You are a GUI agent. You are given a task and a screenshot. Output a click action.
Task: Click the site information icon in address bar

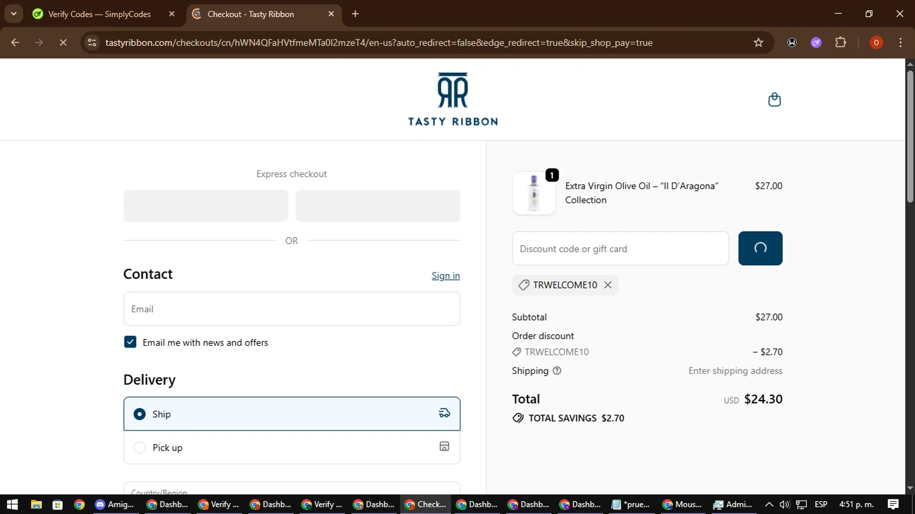click(x=92, y=43)
